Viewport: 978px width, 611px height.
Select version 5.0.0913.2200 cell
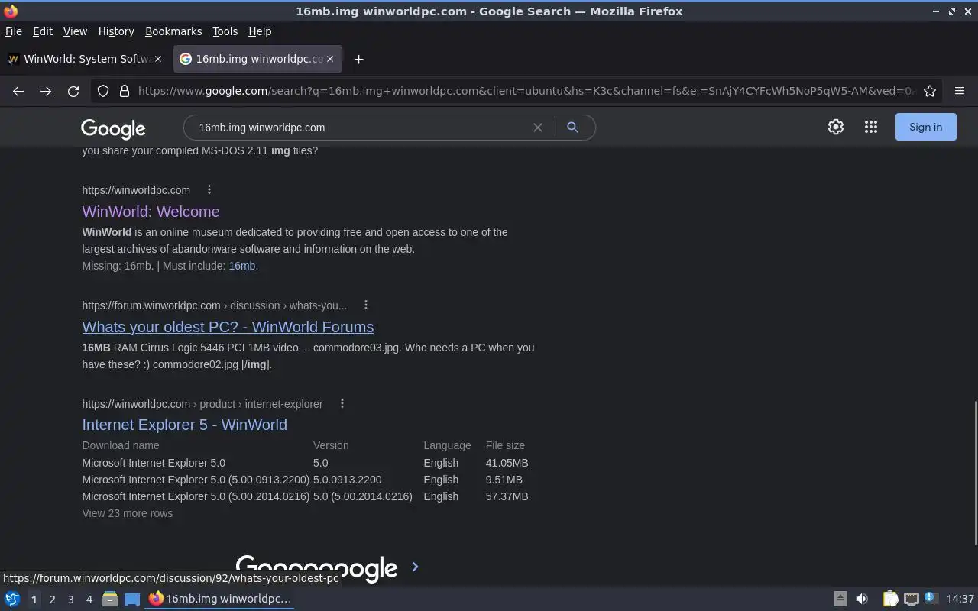[x=348, y=480]
